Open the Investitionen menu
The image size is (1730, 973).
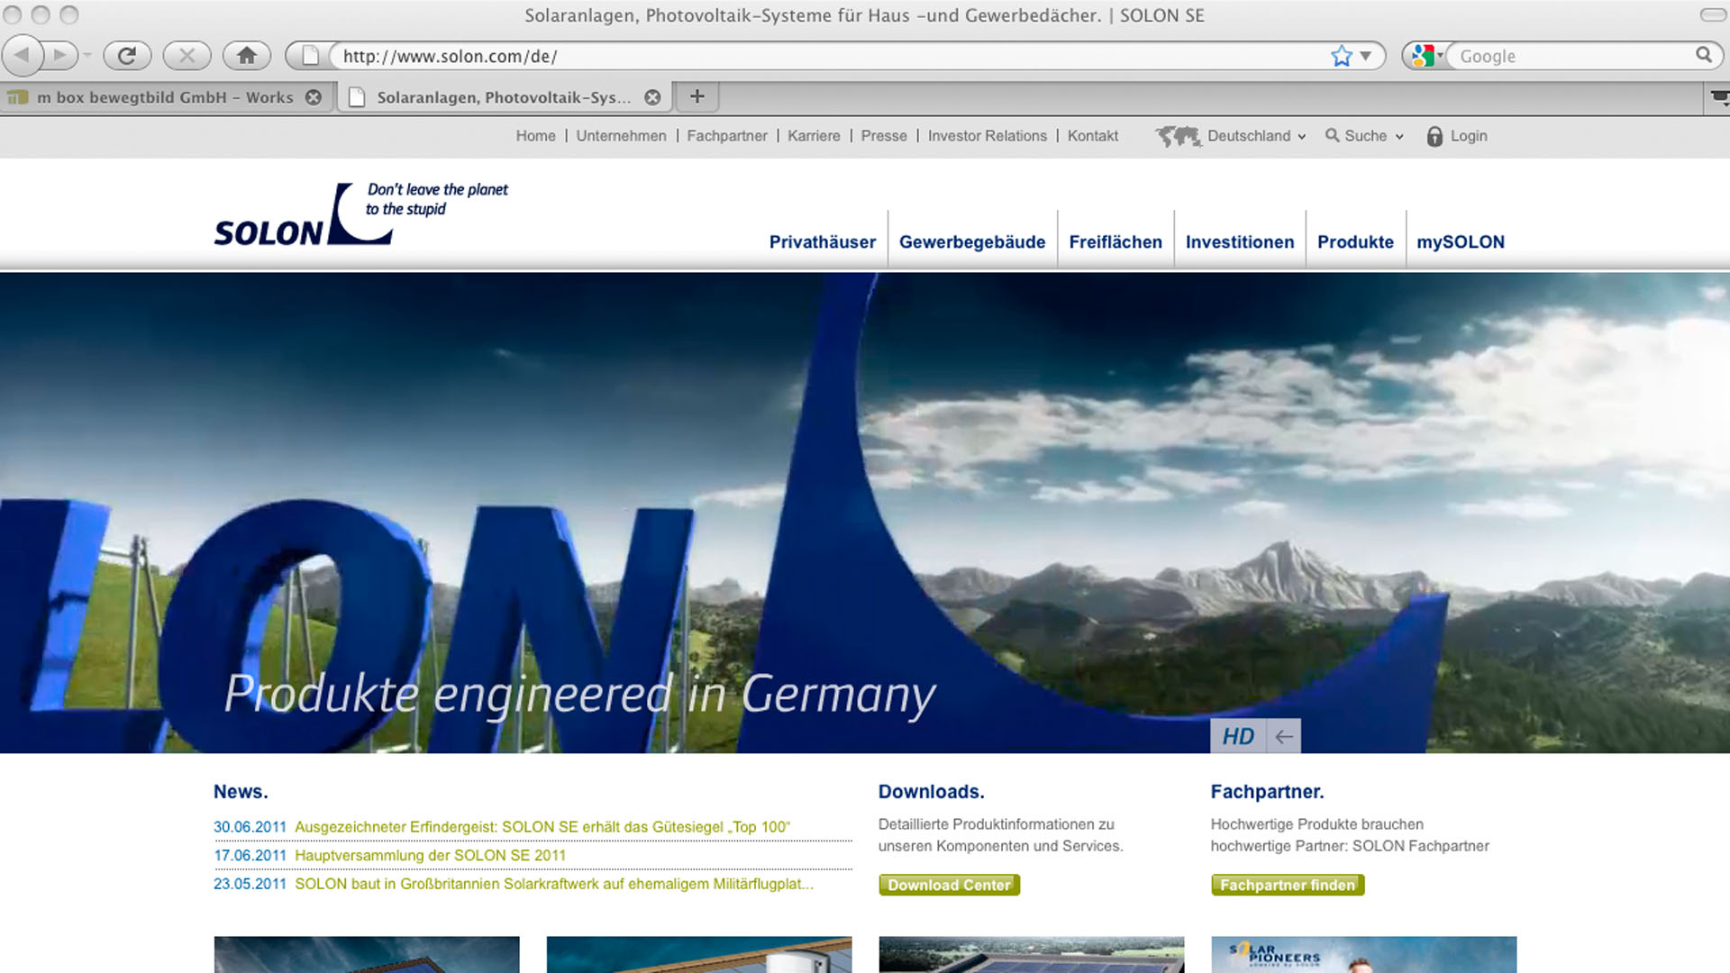(1240, 241)
